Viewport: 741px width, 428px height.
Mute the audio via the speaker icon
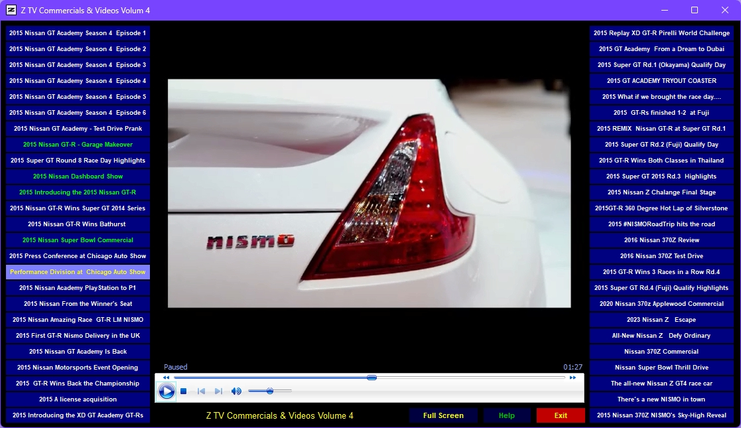point(236,391)
